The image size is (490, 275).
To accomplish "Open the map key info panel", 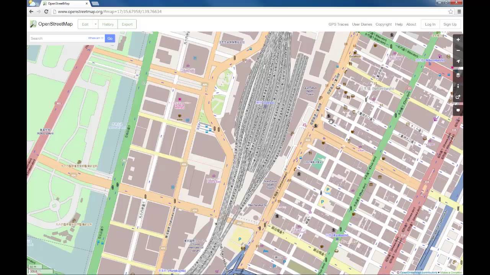I will [x=458, y=86].
